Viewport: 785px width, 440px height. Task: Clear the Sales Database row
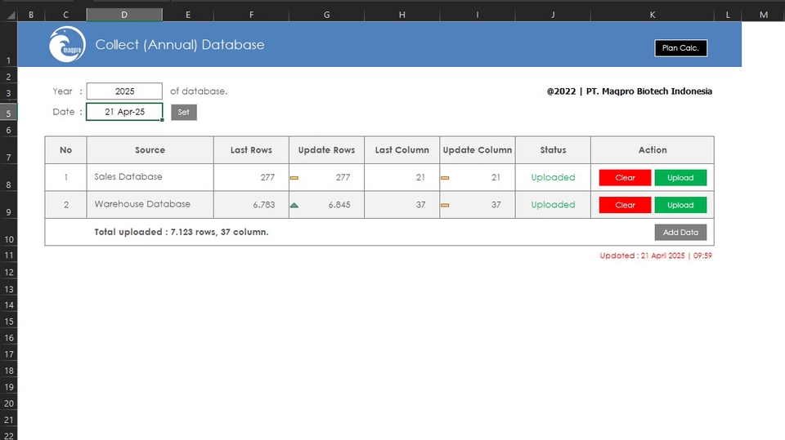pos(625,177)
